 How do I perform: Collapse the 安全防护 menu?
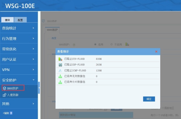click(19, 80)
